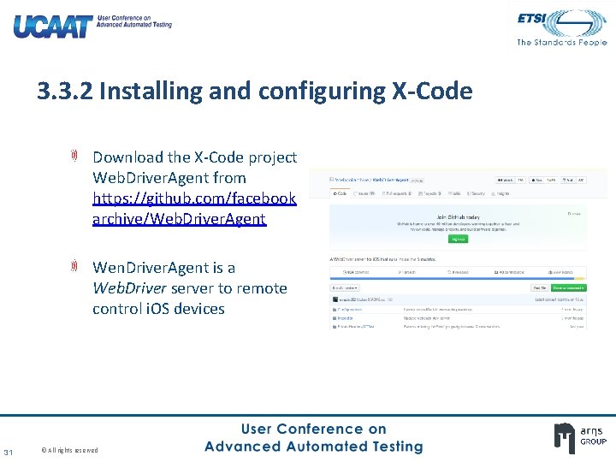
Task: Click the facebookarchive owner link
Action: pyautogui.click(x=352, y=180)
